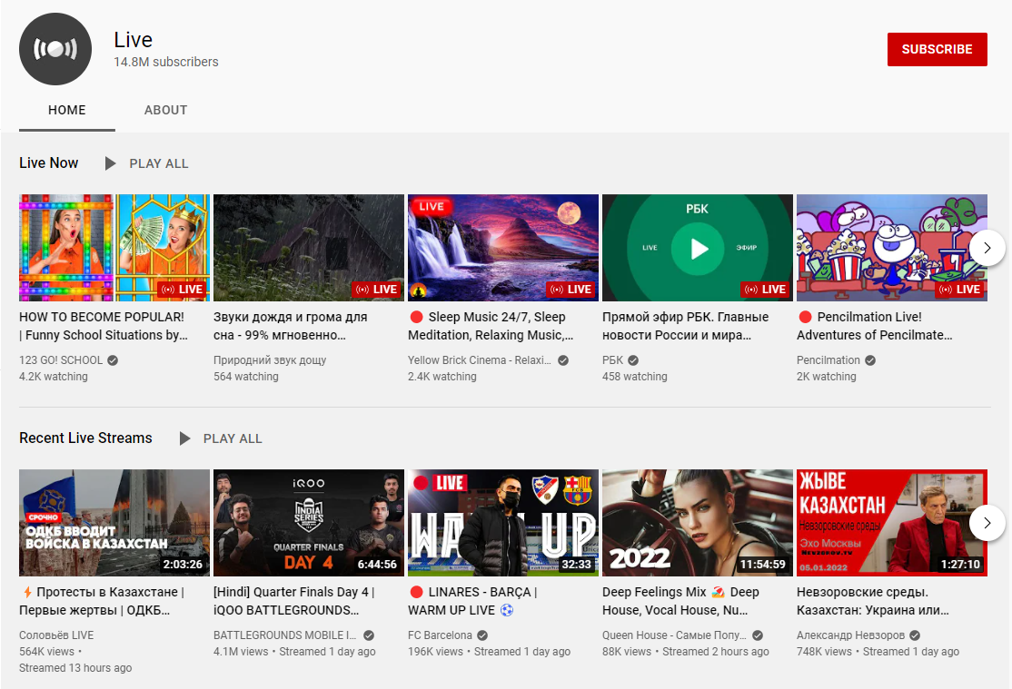Screen dimensions: 1012x689
Task: Click the verified badge beside FC Barcelona
Action: point(482,635)
